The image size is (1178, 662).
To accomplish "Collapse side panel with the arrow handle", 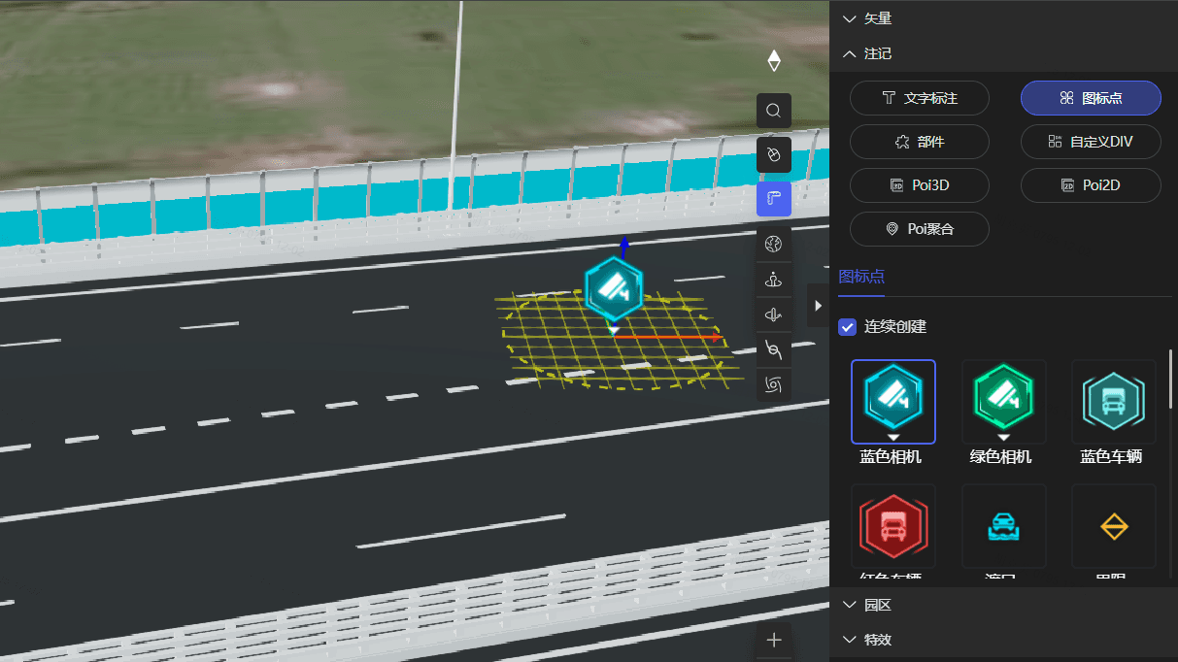I will point(818,306).
